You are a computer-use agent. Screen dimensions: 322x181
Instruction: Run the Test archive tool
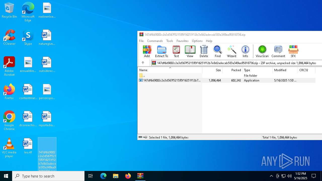point(176,51)
